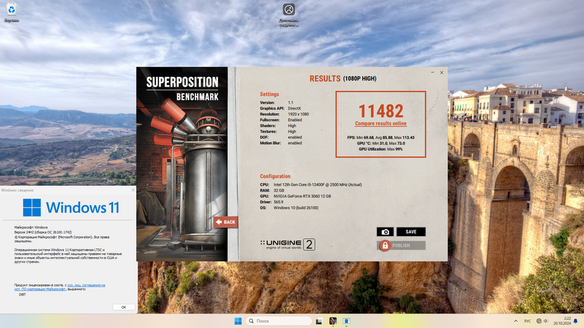This screenshot has height=328, width=584.
Task: Open the network globe tray icon
Action: click(x=539, y=321)
